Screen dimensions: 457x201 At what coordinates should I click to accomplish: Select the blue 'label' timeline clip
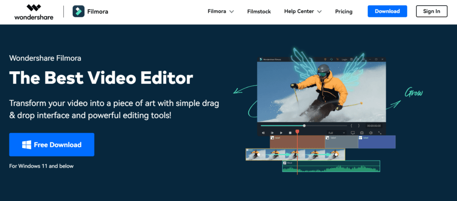[377, 142]
